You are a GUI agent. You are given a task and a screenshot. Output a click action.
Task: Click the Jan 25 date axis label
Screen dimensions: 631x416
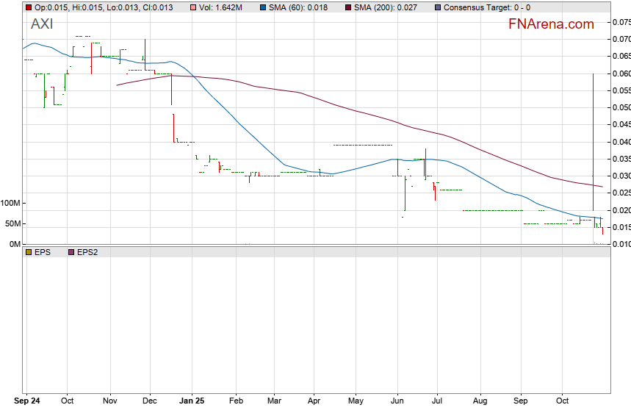tap(192, 401)
